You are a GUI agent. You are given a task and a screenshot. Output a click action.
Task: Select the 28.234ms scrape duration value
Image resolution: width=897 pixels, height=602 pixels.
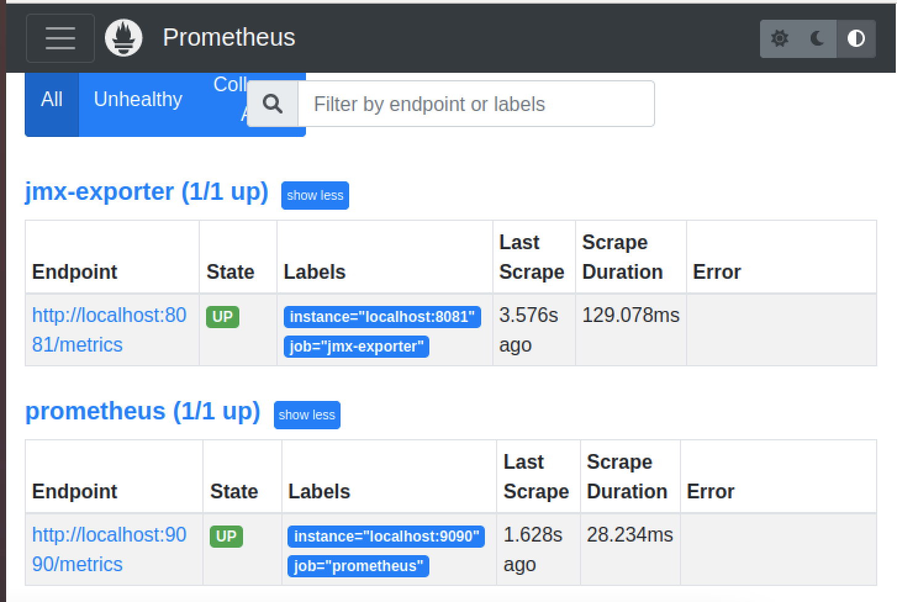tap(630, 535)
